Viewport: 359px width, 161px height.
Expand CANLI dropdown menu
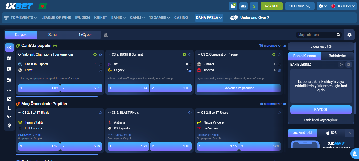[x=137, y=18]
